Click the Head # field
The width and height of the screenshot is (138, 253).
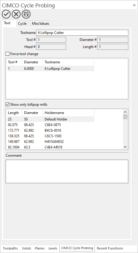[51, 47]
